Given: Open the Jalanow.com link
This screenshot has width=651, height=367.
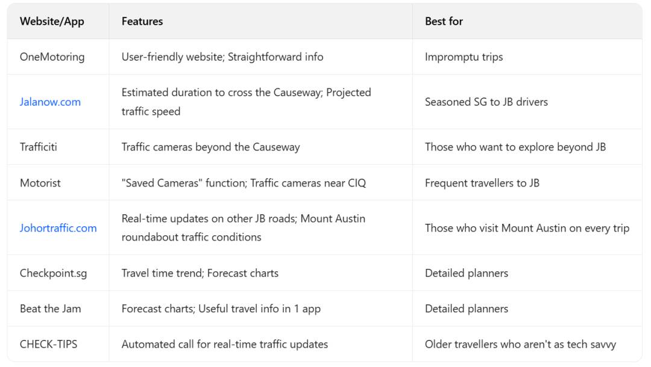Looking at the screenshot, I should pyautogui.click(x=50, y=102).
